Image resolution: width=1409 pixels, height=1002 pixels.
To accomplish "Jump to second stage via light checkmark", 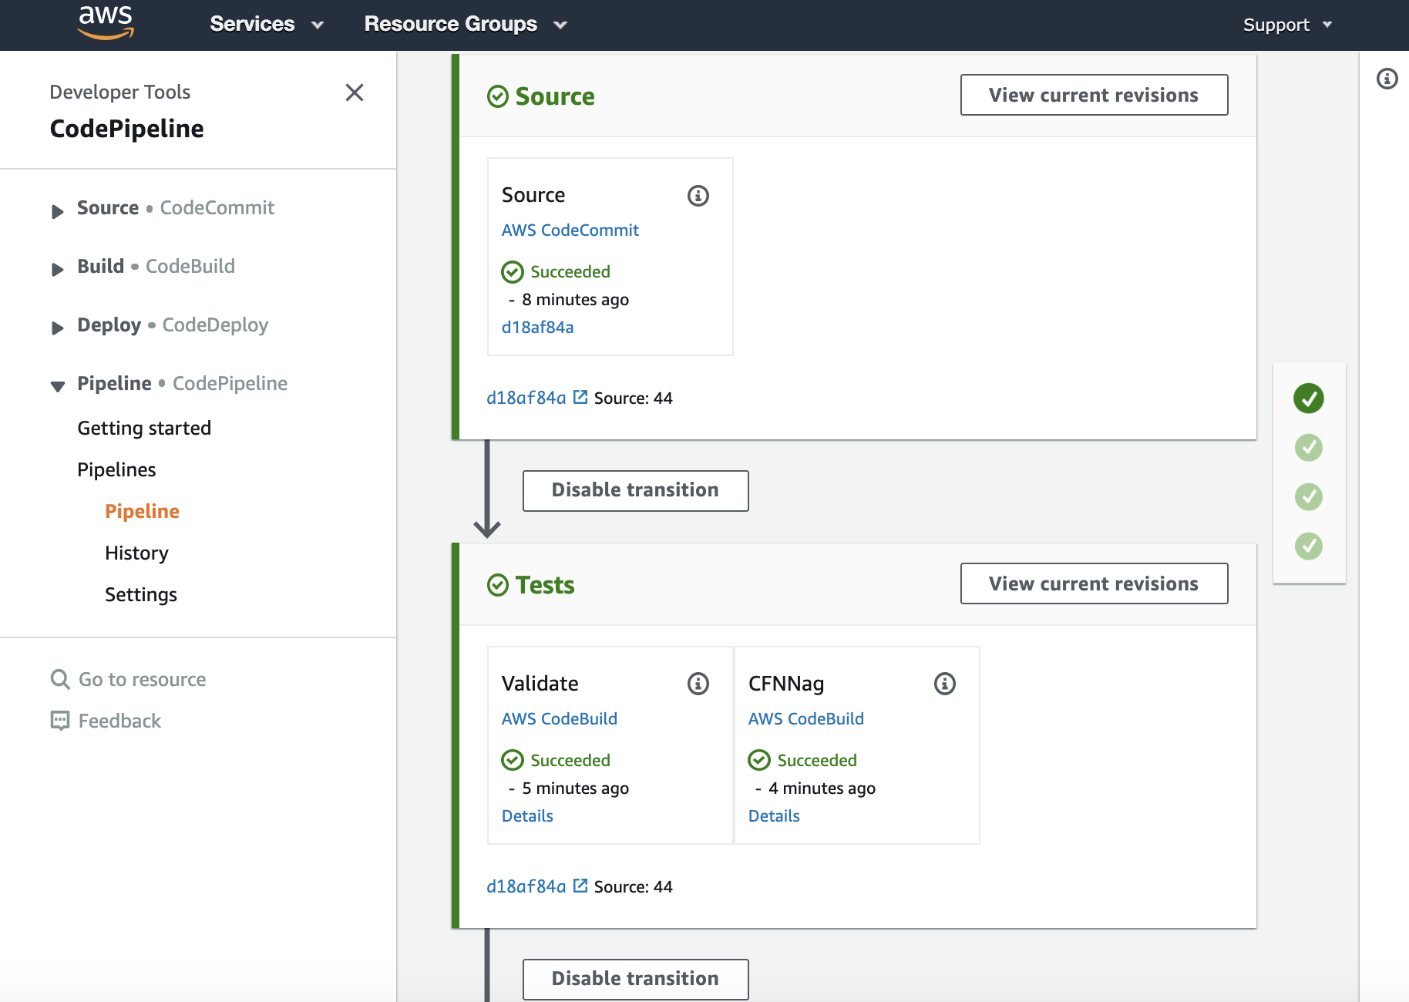I will point(1309,448).
